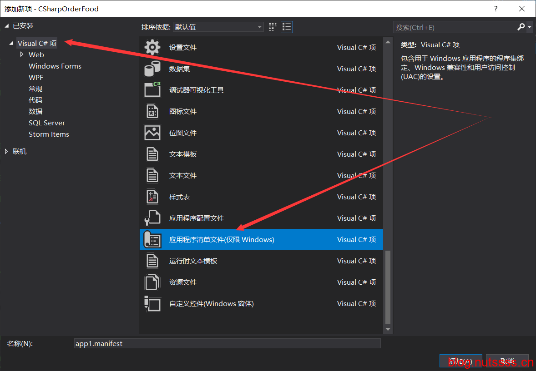The height and width of the screenshot is (371, 536).
Task: Click the 数据集 database icon
Action: point(152,69)
